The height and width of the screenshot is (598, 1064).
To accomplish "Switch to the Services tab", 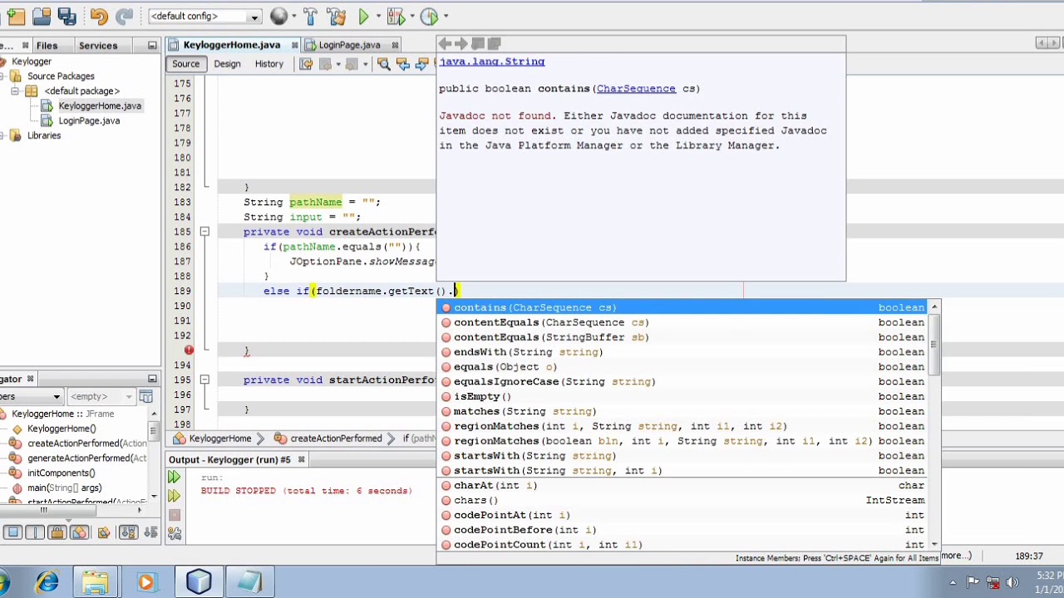I will coord(98,46).
